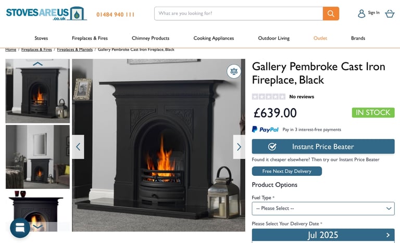
Task: Click the Free Next Day Delivery button
Action: coord(287,171)
